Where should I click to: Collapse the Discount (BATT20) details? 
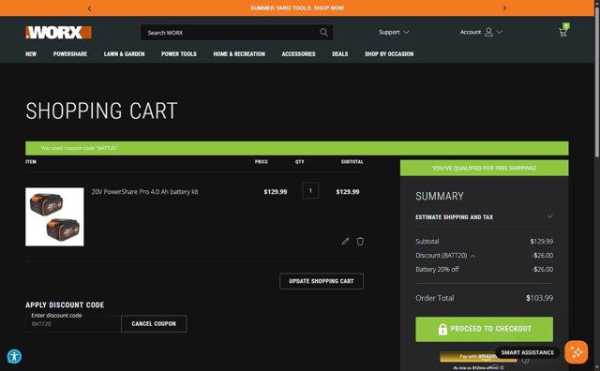coord(472,256)
